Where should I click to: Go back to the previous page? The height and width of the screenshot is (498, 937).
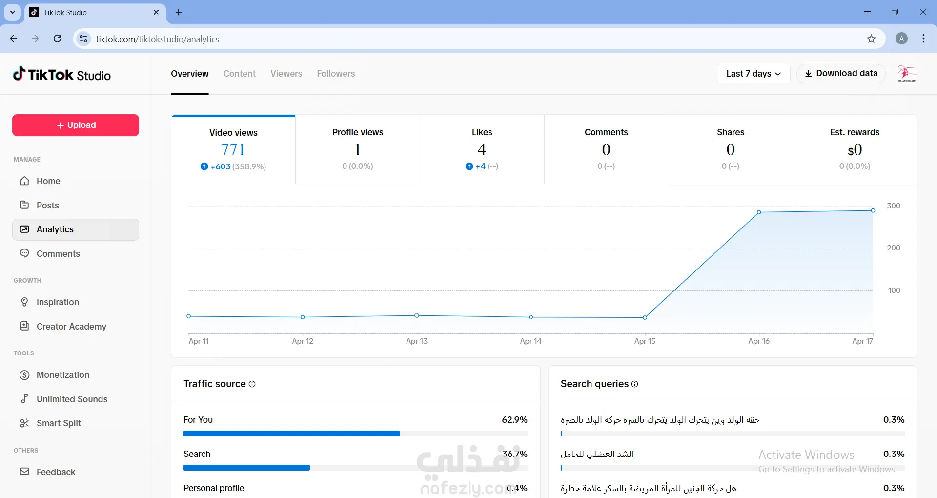[x=14, y=39]
